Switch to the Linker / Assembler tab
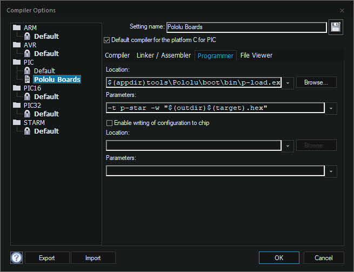 click(163, 55)
